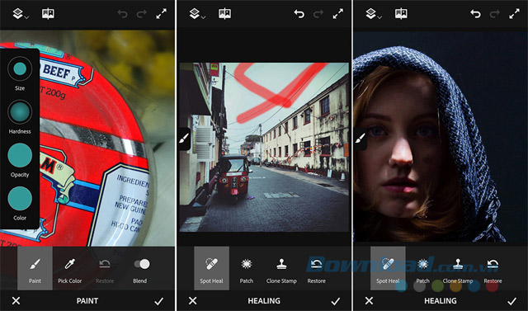Cancel the Paint edit with X

tap(16, 300)
